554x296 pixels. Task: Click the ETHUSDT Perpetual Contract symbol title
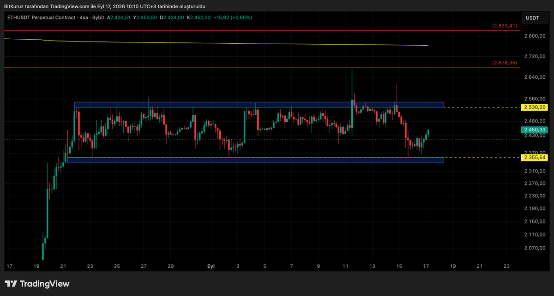[x=42, y=18]
